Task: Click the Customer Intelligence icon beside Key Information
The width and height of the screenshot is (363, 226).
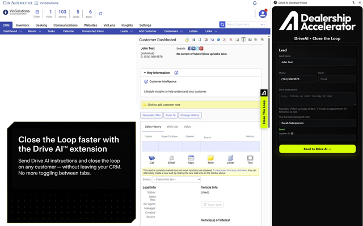Action: point(176,73)
